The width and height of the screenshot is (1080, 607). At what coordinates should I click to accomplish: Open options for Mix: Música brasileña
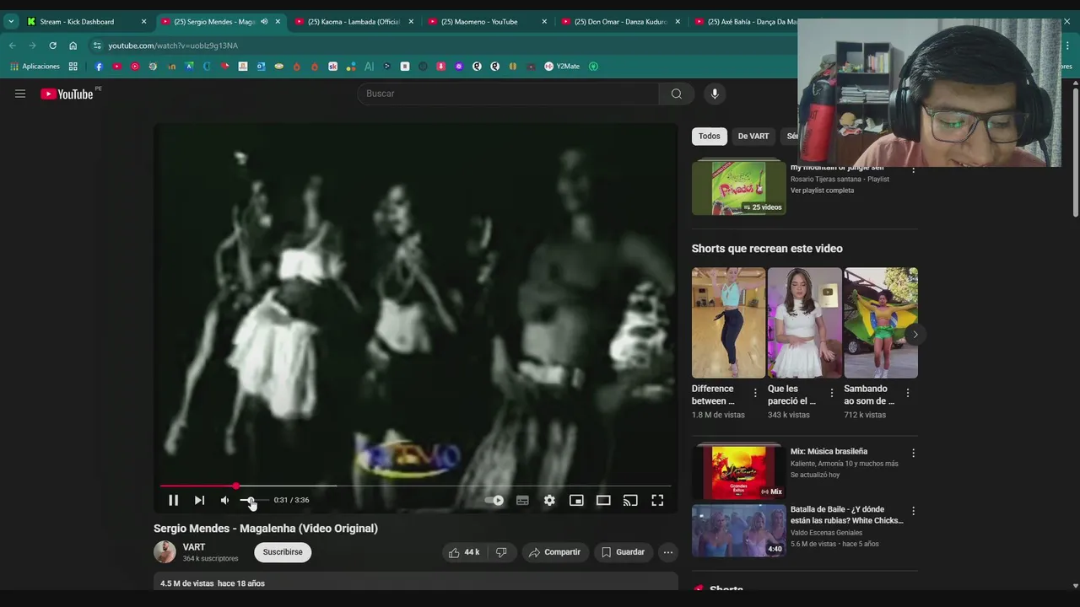913,453
